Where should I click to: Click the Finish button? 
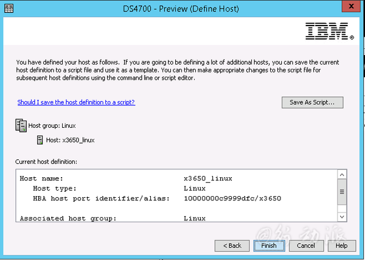269,245
